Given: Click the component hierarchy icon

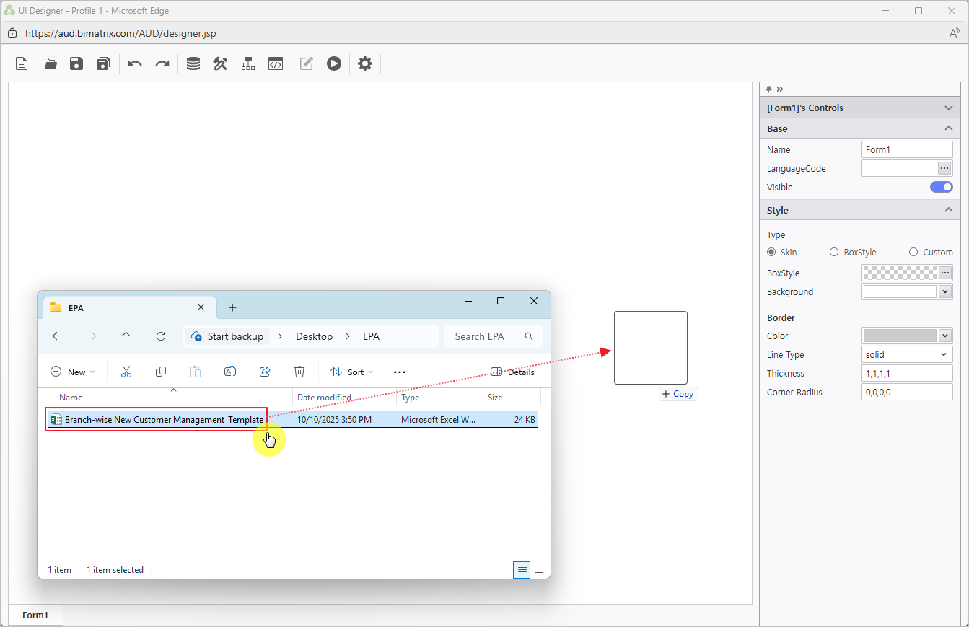Looking at the screenshot, I should coord(247,63).
